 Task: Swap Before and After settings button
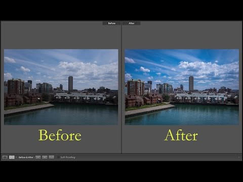[x=52, y=157]
